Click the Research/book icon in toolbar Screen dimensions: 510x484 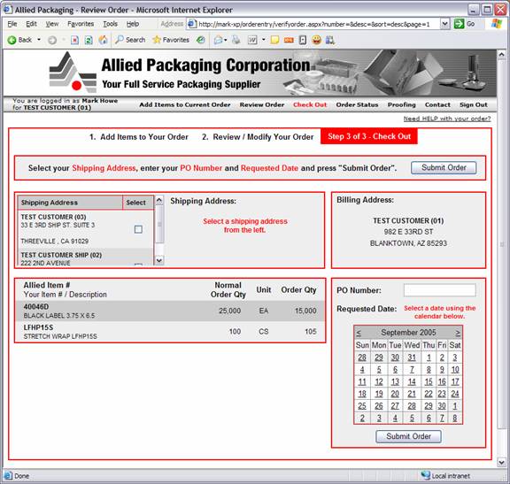[303, 40]
